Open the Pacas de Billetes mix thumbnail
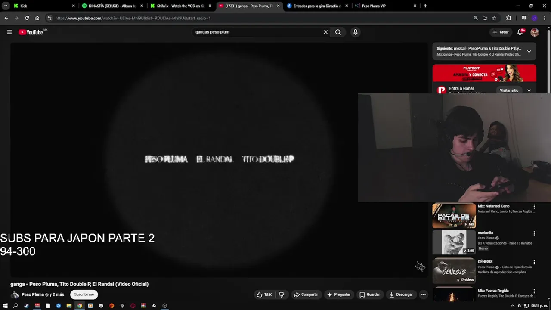This screenshot has width=551, height=310. [454, 215]
